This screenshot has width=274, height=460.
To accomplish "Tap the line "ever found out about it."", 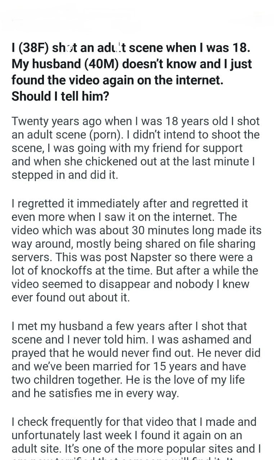I will tap(71, 298).
